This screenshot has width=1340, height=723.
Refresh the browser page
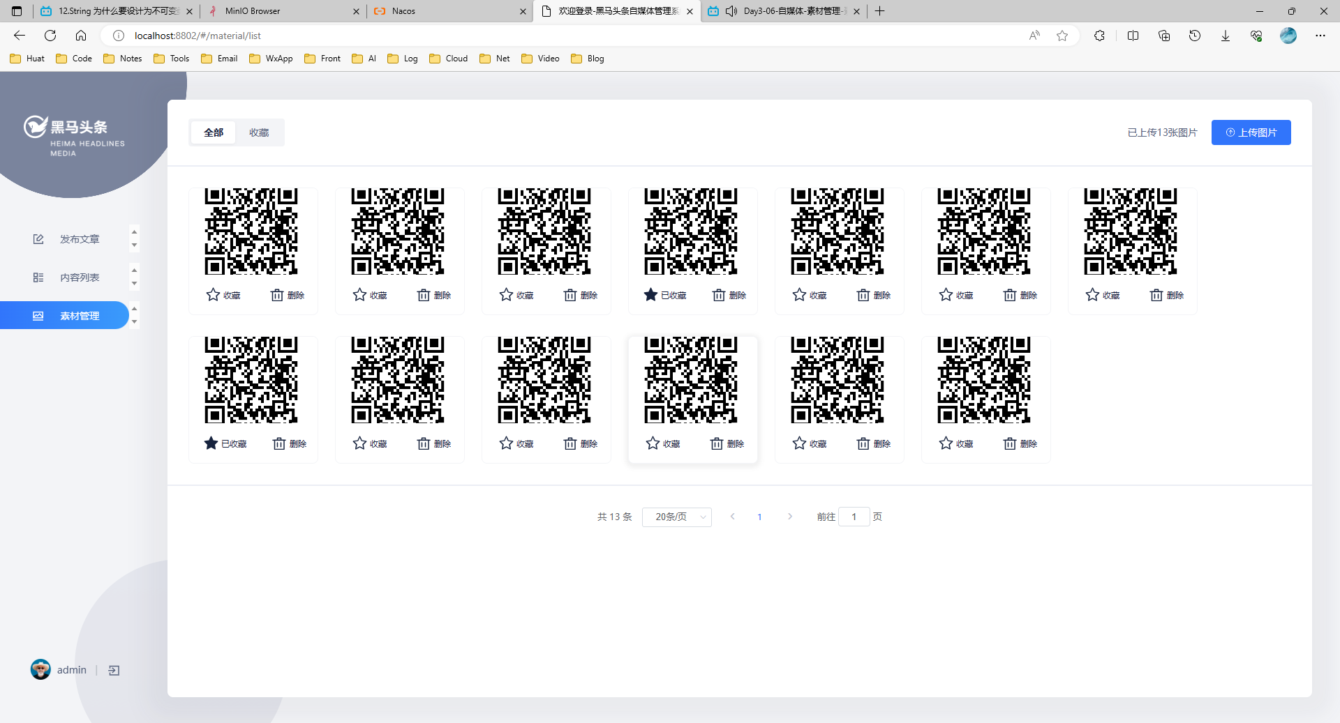(x=50, y=36)
